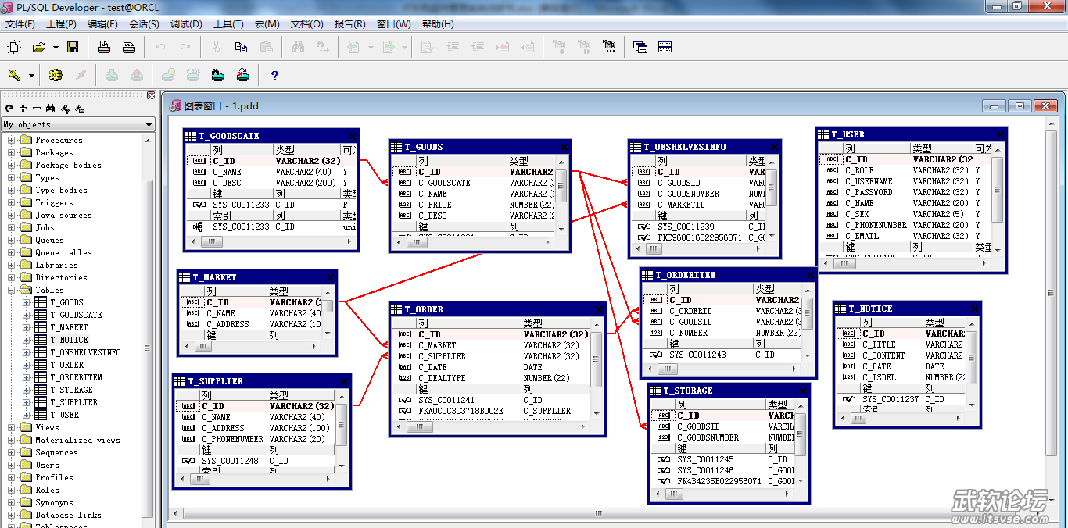Image resolution: width=1068 pixels, height=528 pixels.
Task: Click the blue question mark Help icon
Action: point(274,75)
